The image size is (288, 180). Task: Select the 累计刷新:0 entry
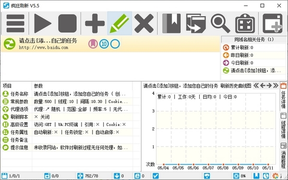click(x=254, y=47)
